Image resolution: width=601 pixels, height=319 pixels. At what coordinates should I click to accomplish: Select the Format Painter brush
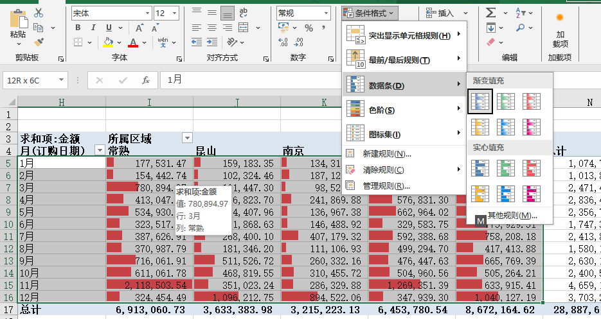click(39, 42)
